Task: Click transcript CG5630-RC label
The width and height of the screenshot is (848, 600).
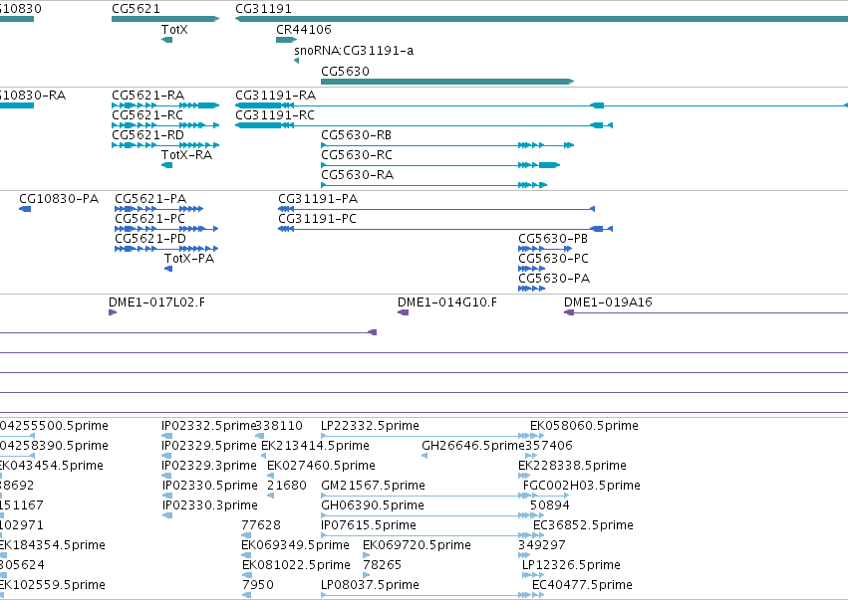Action: coord(357,155)
